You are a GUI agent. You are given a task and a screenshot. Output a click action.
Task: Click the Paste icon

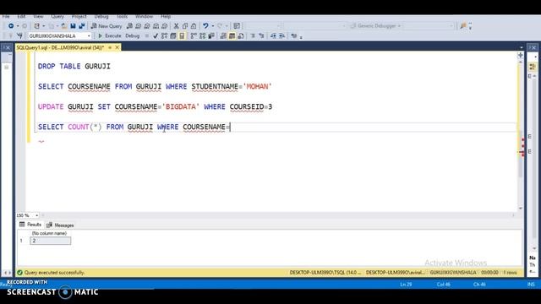[194, 26]
